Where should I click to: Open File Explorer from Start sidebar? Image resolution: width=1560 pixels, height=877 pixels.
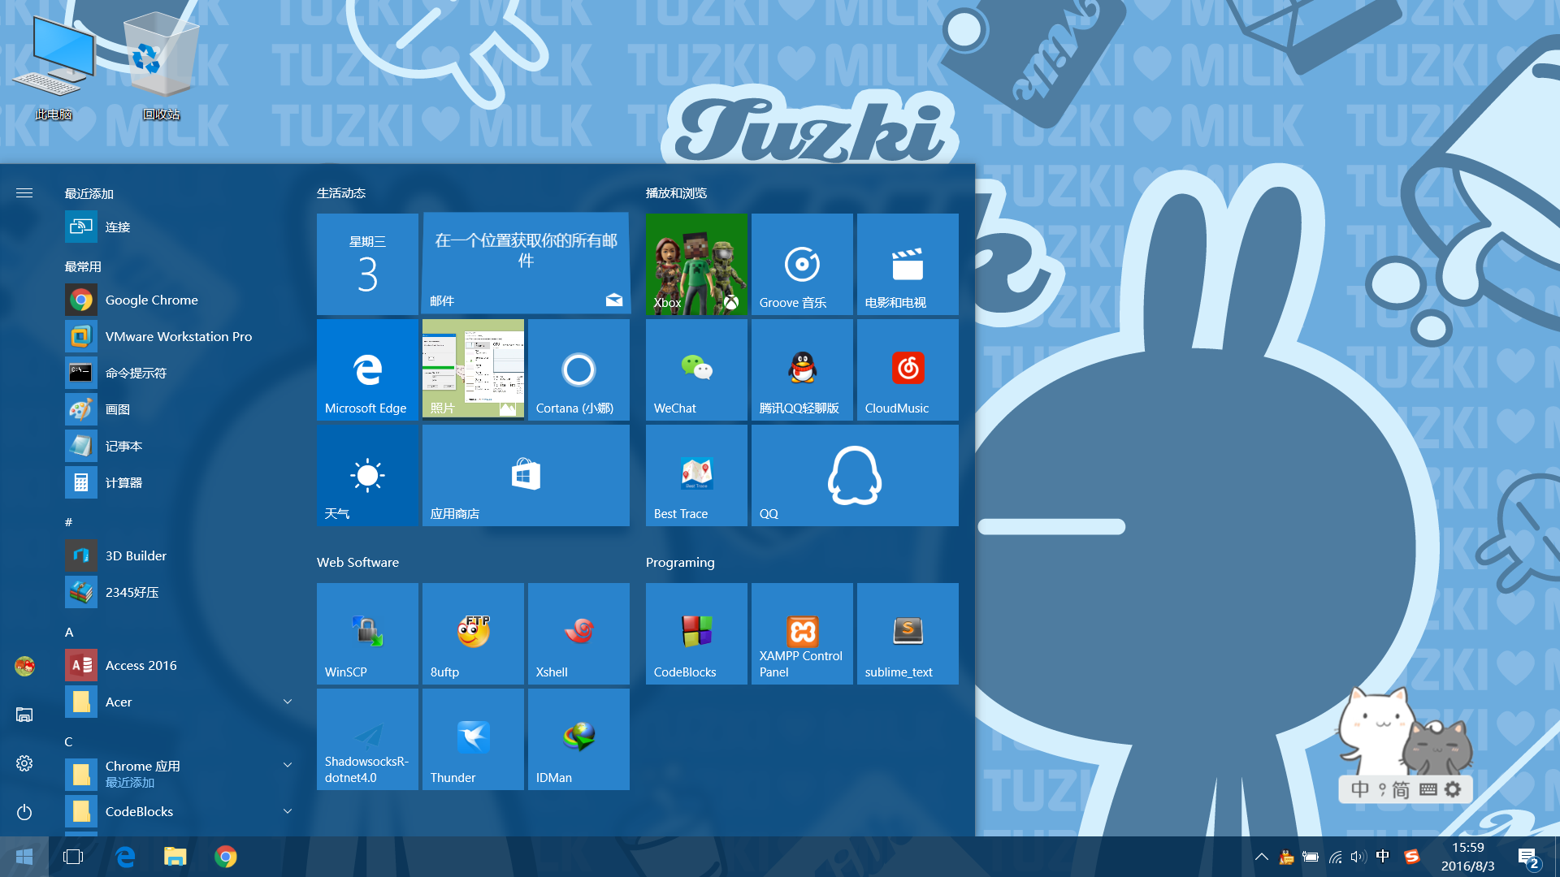tap(24, 715)
